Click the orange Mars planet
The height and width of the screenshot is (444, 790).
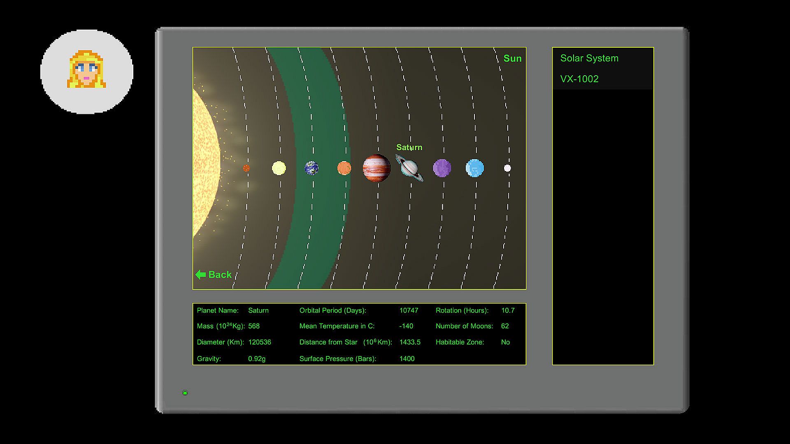coord(344,168)
